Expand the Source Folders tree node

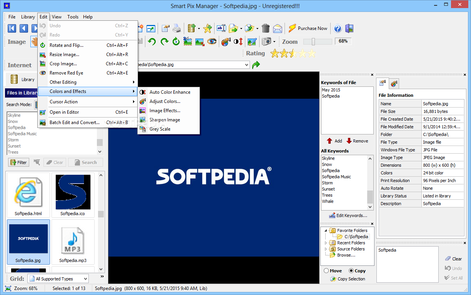tap(326, 249)
